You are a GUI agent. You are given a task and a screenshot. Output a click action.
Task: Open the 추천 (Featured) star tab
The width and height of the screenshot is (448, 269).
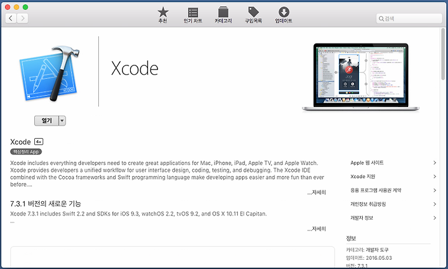pos(163,15)
